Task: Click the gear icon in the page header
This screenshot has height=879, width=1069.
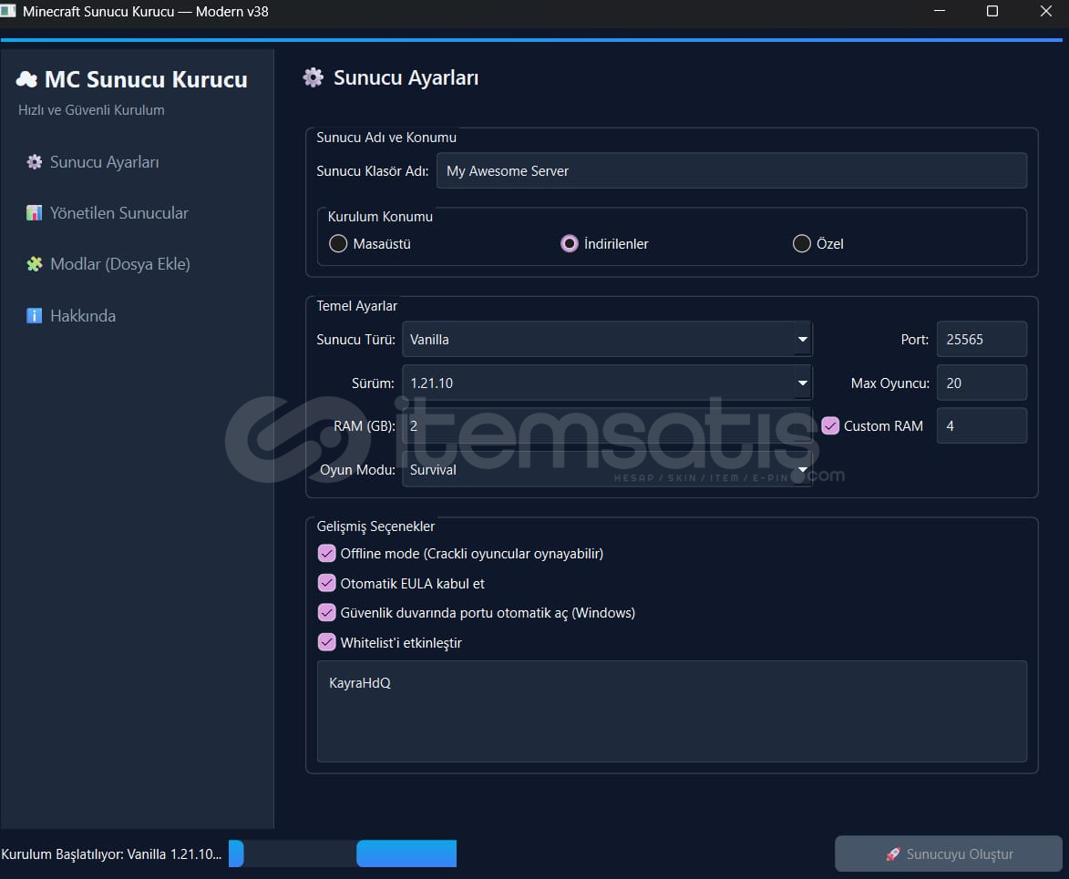Action: 313,77
